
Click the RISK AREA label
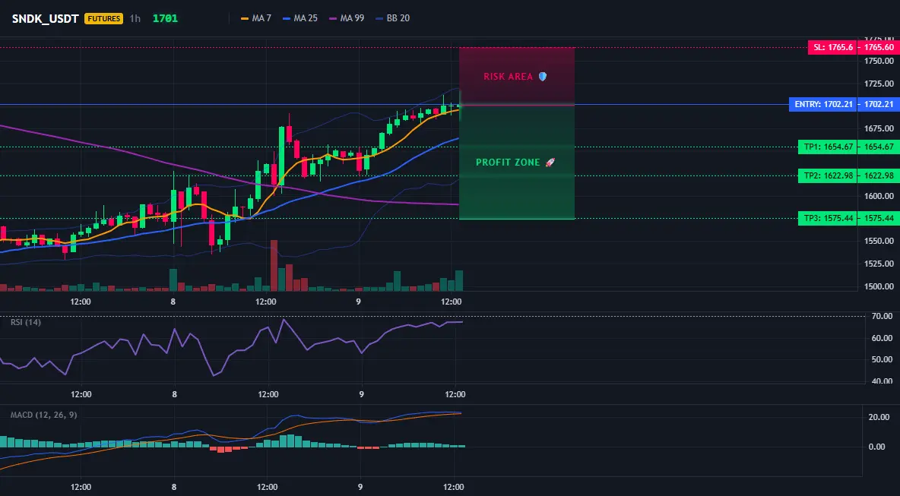click(508, 76)
